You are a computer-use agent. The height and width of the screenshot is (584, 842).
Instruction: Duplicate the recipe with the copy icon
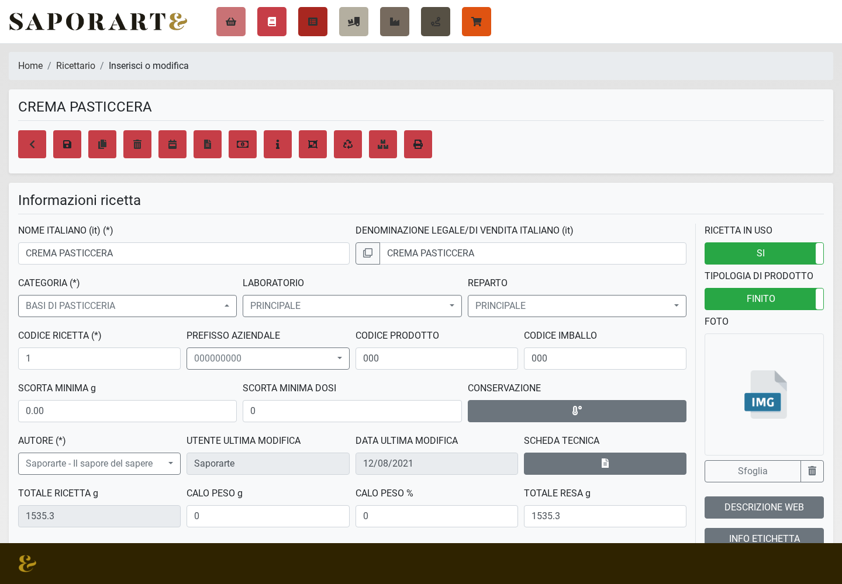pyautogui.click(x=102, y=144)
